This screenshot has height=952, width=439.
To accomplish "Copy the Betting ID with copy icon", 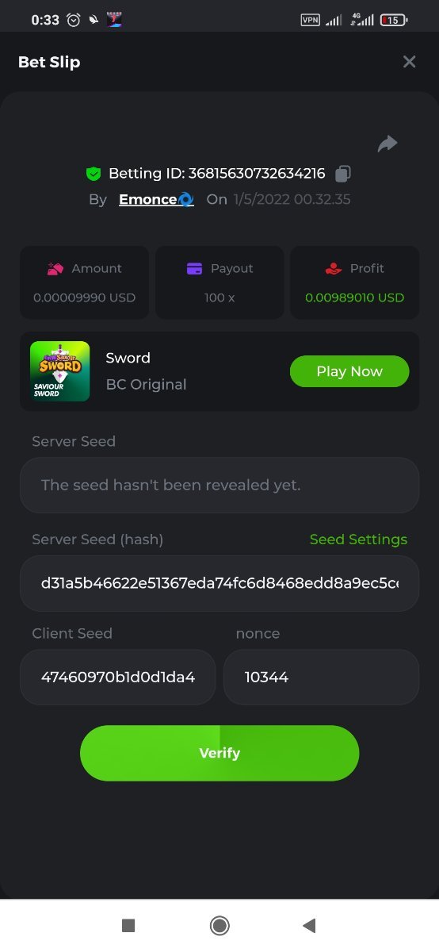I will click(x=343, y=173).
